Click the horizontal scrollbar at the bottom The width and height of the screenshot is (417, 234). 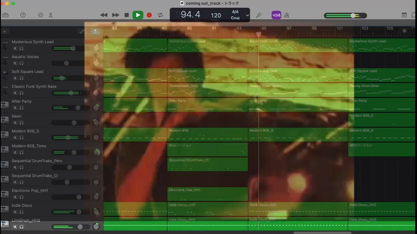(322, 233)
